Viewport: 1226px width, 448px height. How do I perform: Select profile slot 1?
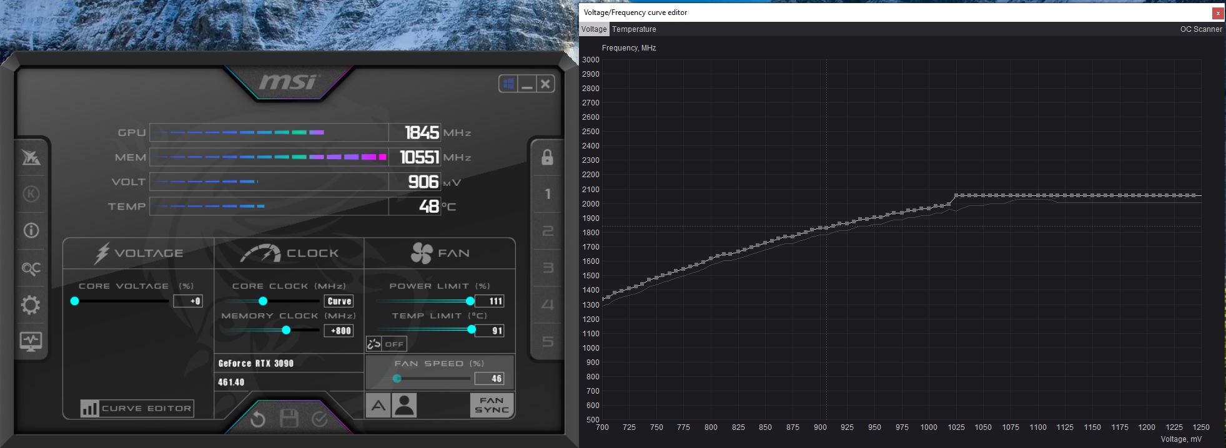coord(547,194)
